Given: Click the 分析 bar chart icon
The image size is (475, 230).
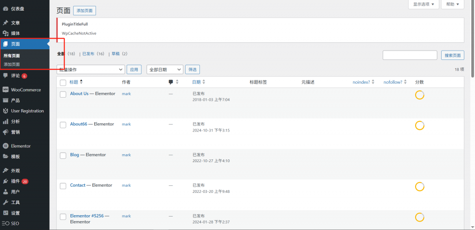Looking at the screenshot, I should click(6, 122).
